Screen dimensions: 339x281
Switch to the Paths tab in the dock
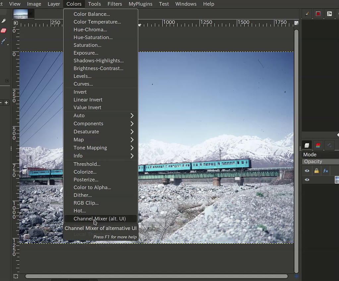tap(329, 145)
